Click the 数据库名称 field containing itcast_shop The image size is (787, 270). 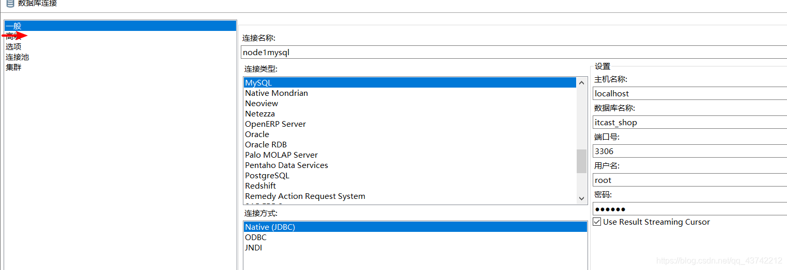point(690,122)
